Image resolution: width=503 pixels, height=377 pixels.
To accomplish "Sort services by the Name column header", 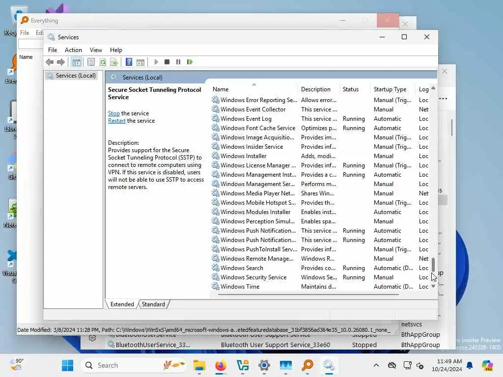I will click(x=254, y=89).
